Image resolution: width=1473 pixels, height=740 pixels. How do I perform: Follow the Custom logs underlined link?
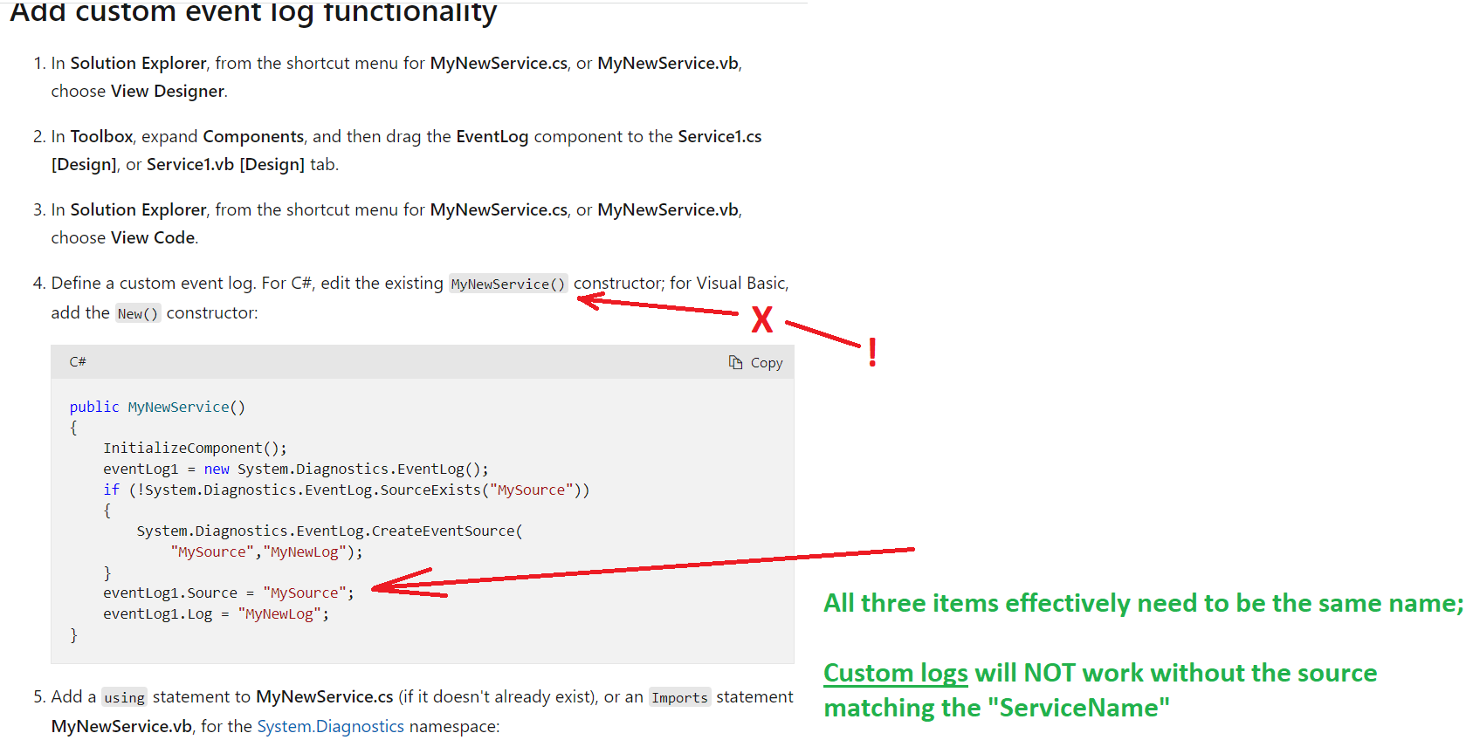coord(895,673)
